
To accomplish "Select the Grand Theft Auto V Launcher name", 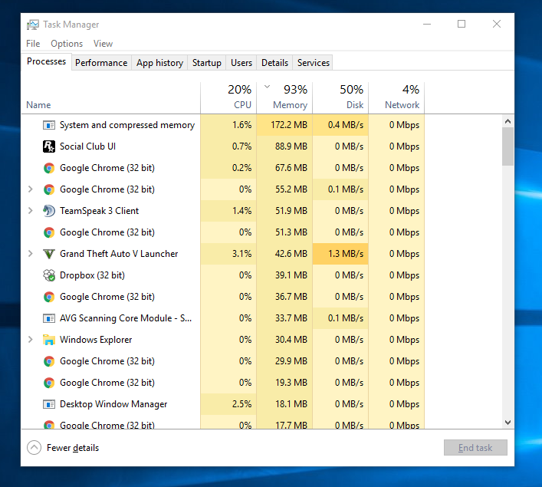I will 119,254.
